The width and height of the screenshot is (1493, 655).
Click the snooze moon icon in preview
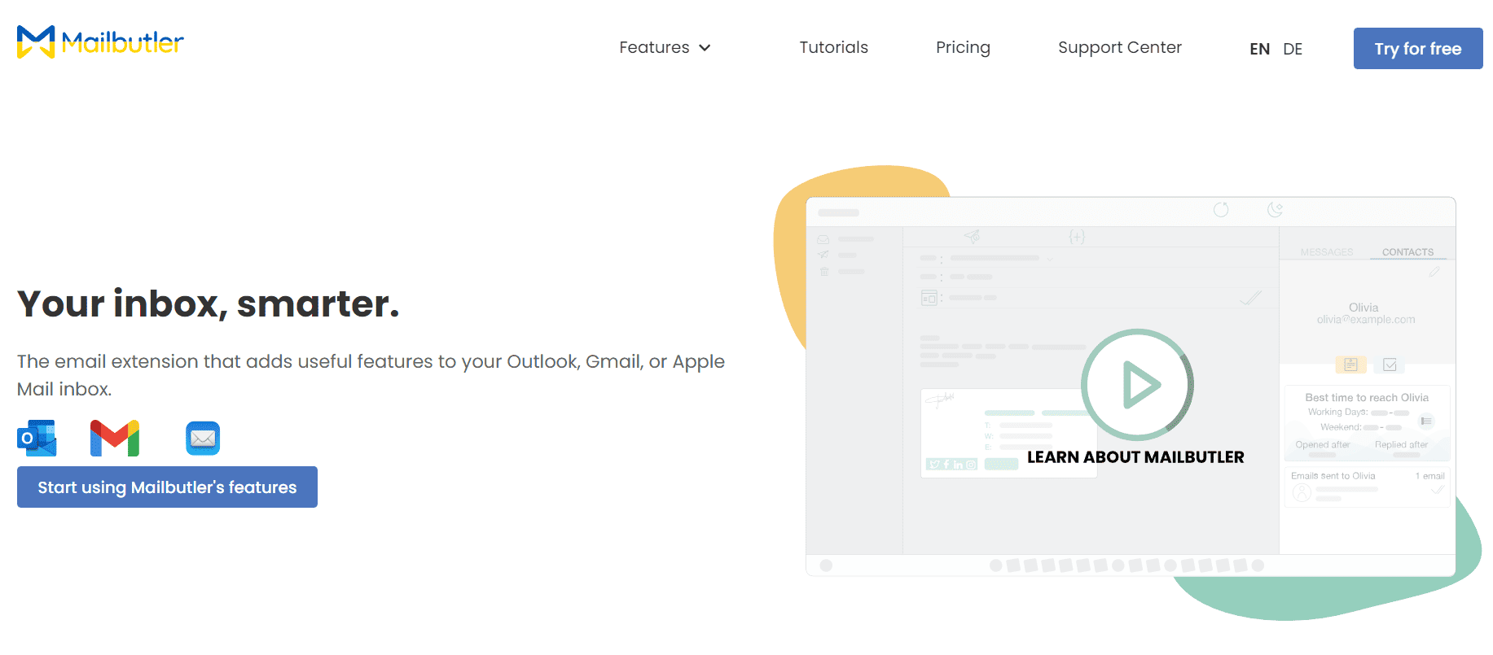1275,210
